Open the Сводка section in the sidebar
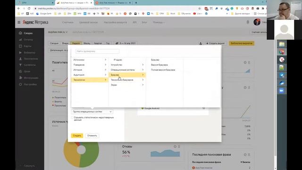Image resolution: width=302 pixels, height=170 pixels. [x=28, y=33]
